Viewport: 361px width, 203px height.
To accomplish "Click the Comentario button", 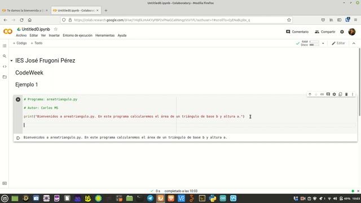I will point(297,32).
